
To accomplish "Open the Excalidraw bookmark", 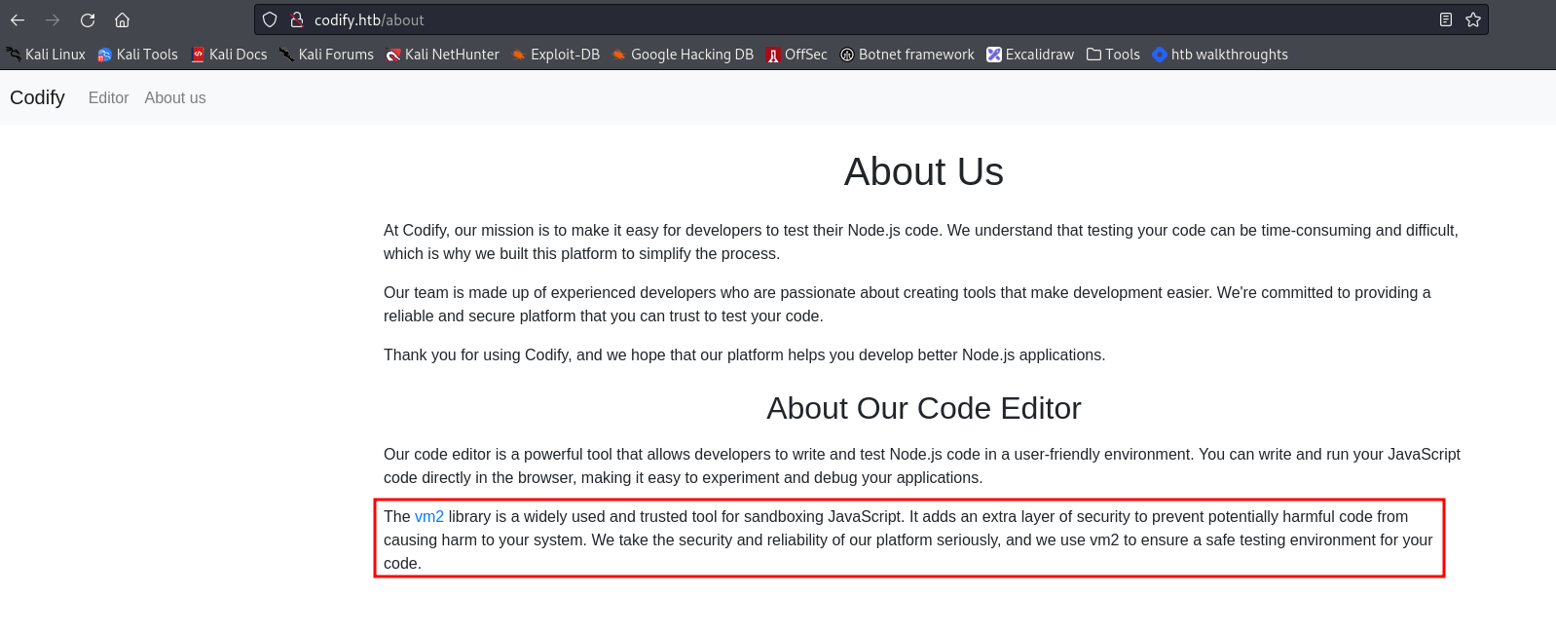I will coord(1030,55).
